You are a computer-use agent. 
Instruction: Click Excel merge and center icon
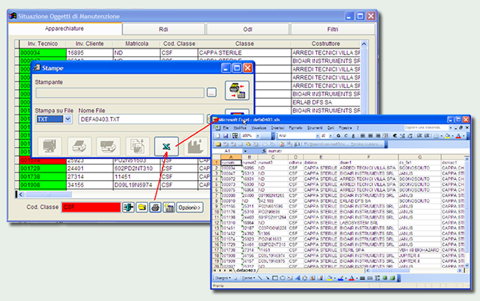click(x=386, y=136)
